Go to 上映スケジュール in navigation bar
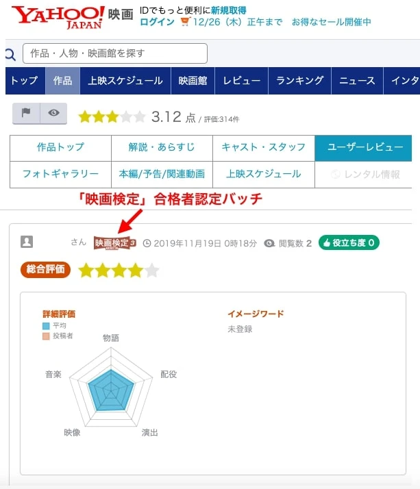420x489 pixels. tap(125, 81)
